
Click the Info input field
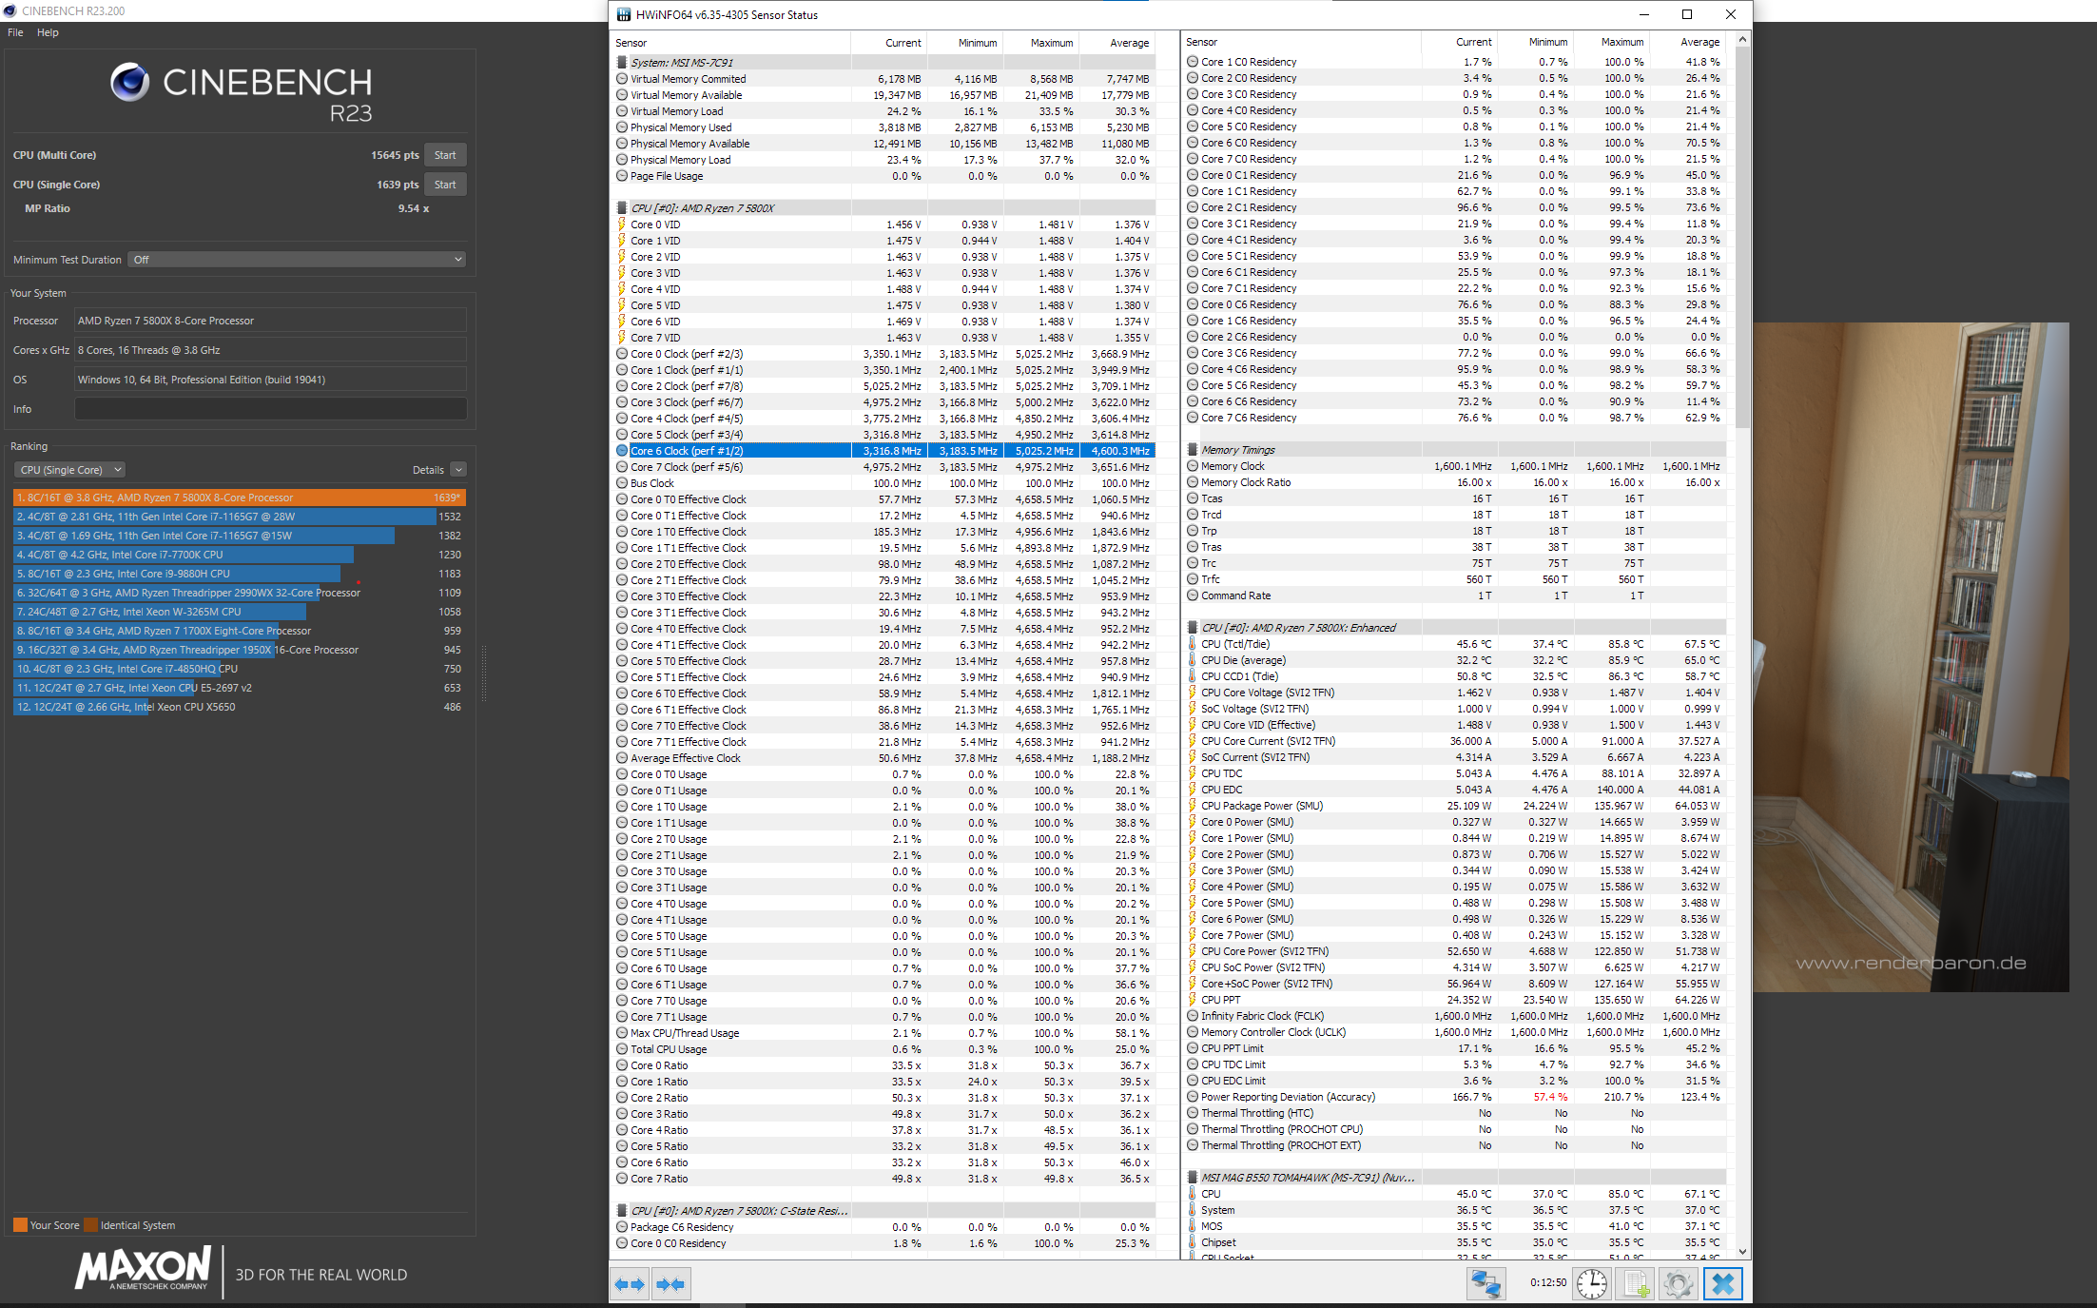tap(270, 409)
